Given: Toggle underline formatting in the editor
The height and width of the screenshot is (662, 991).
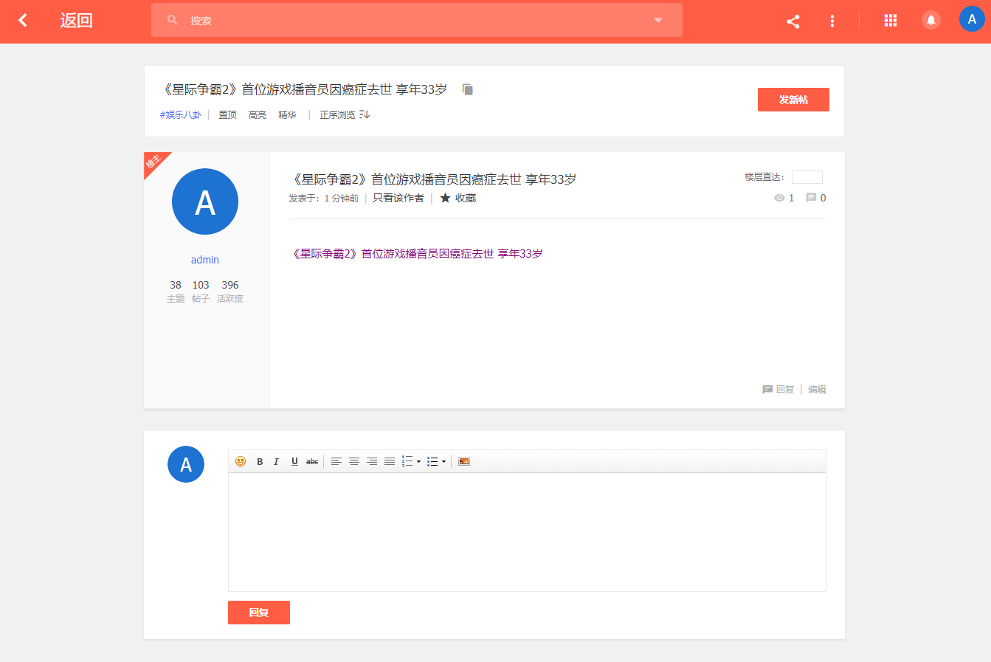Looking at the screenshot, I should [294, 461].
